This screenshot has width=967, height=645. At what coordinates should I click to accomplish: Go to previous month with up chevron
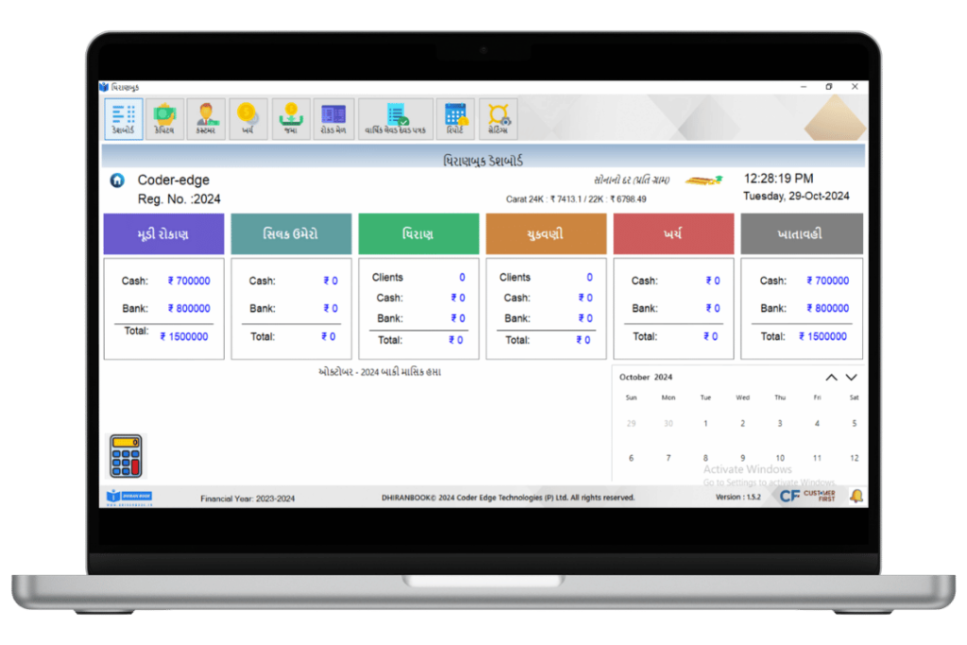(x=831, y=377)
